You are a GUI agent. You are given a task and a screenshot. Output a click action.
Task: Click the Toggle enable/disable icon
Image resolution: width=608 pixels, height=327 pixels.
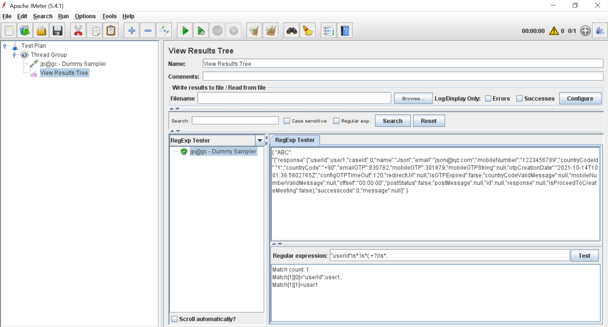coord(164,31)
